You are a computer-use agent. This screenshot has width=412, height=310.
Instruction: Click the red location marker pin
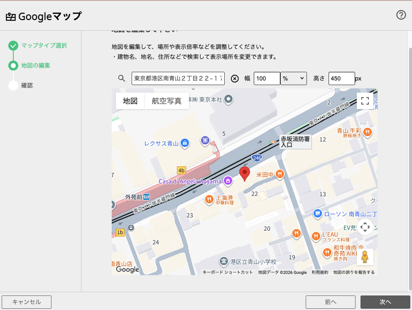[244, 174]
